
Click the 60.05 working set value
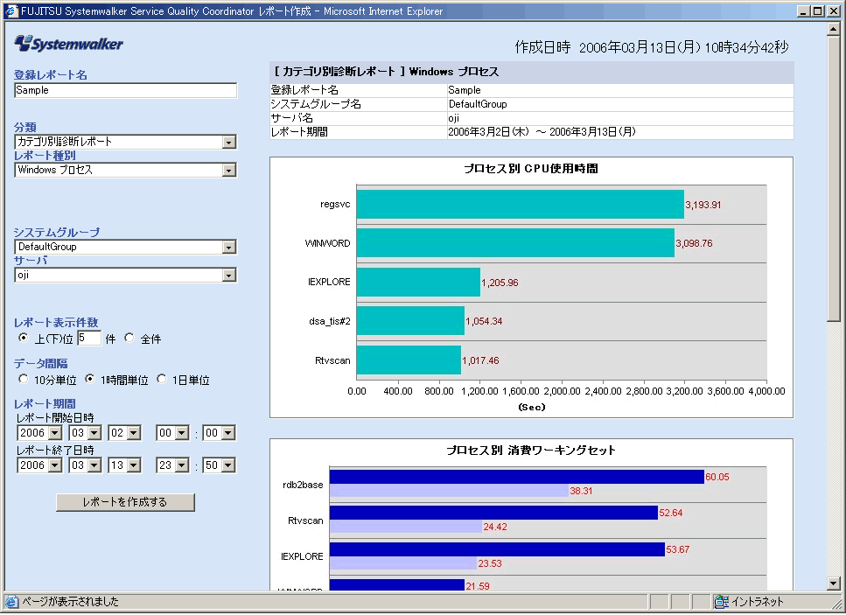coord(717,477)
